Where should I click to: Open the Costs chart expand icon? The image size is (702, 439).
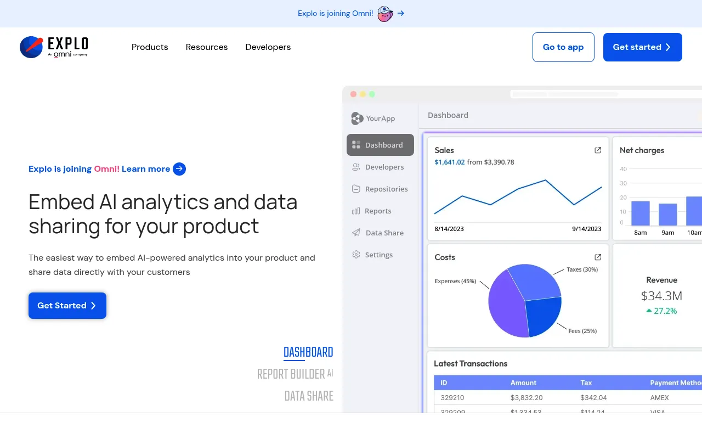point(598,257)
